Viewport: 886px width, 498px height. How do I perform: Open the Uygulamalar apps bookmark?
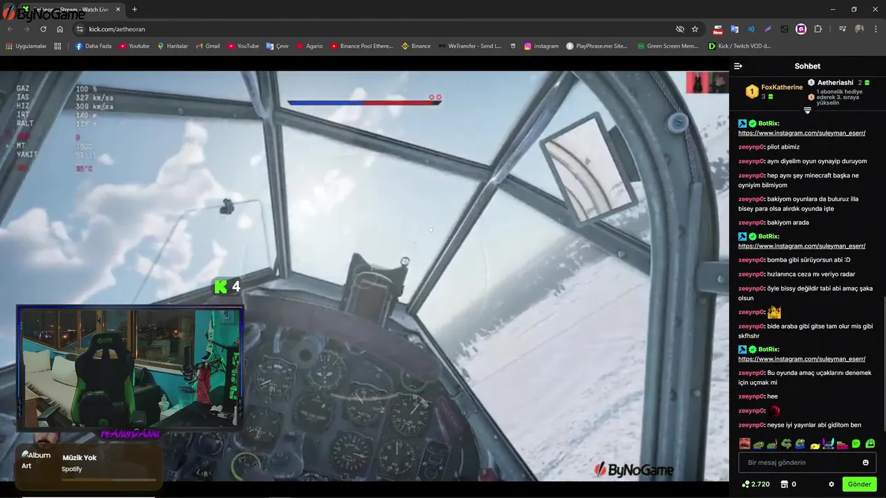26,46
